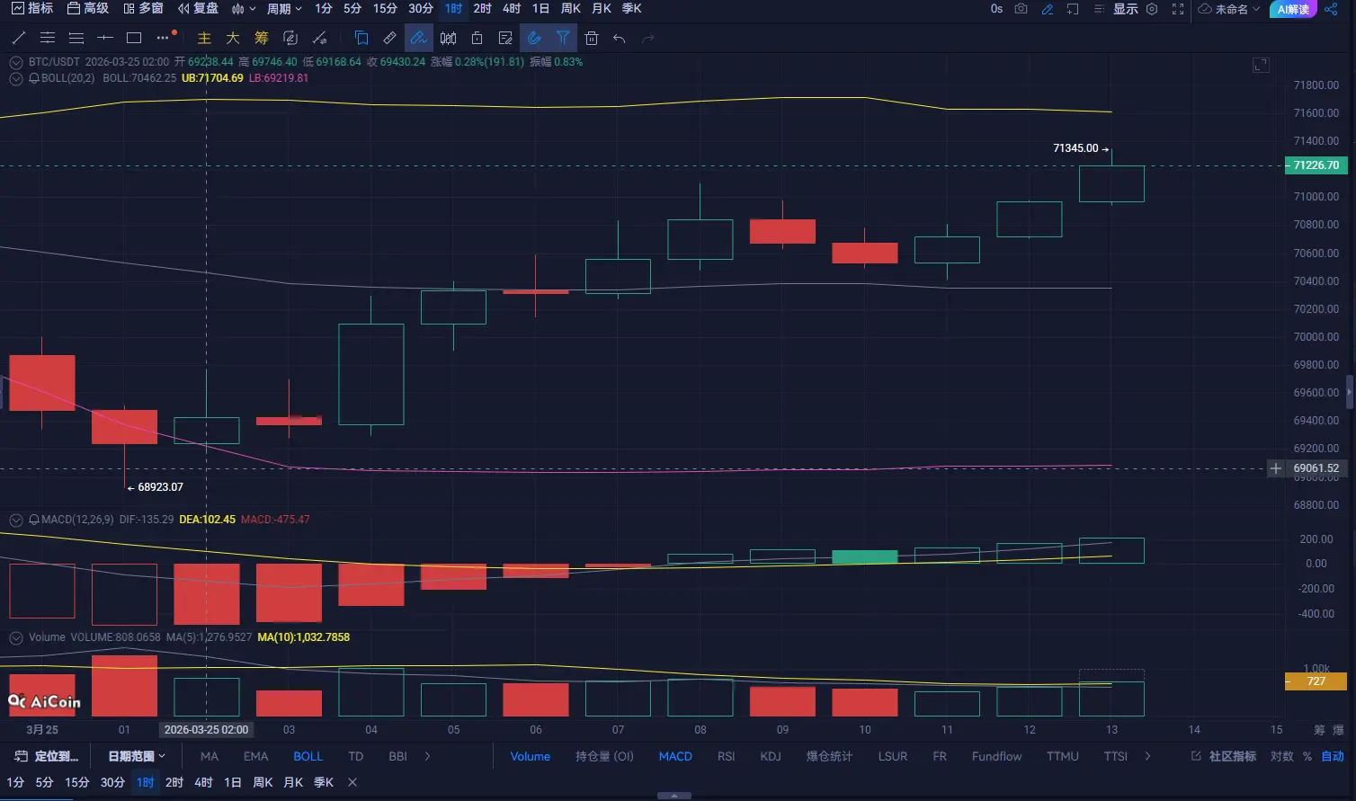
Task: Open the 显示 display options menu
Action: click(x=1126, y=9)
